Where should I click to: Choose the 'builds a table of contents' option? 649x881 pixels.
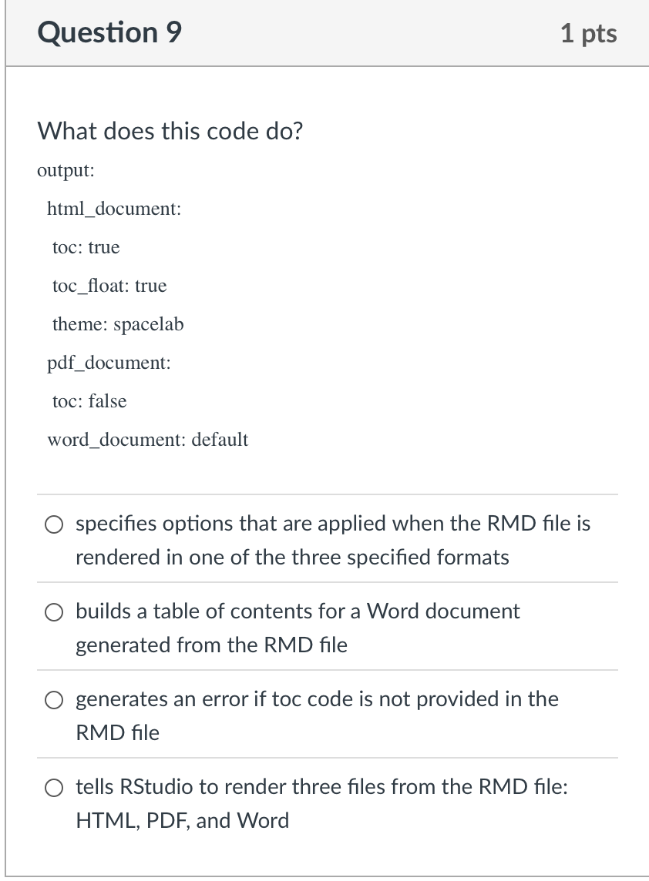(x=54, y=612)
